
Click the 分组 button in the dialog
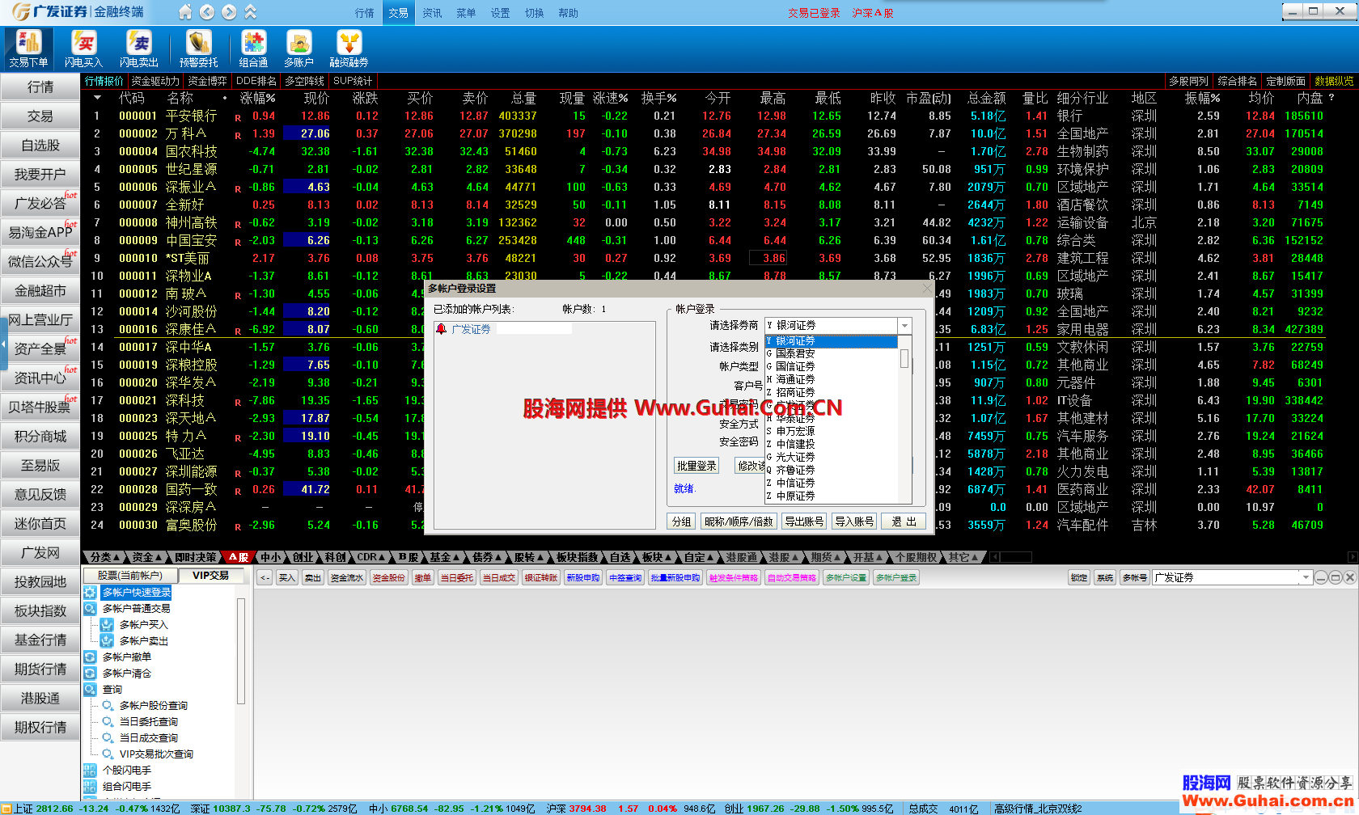tap(681, 522)
